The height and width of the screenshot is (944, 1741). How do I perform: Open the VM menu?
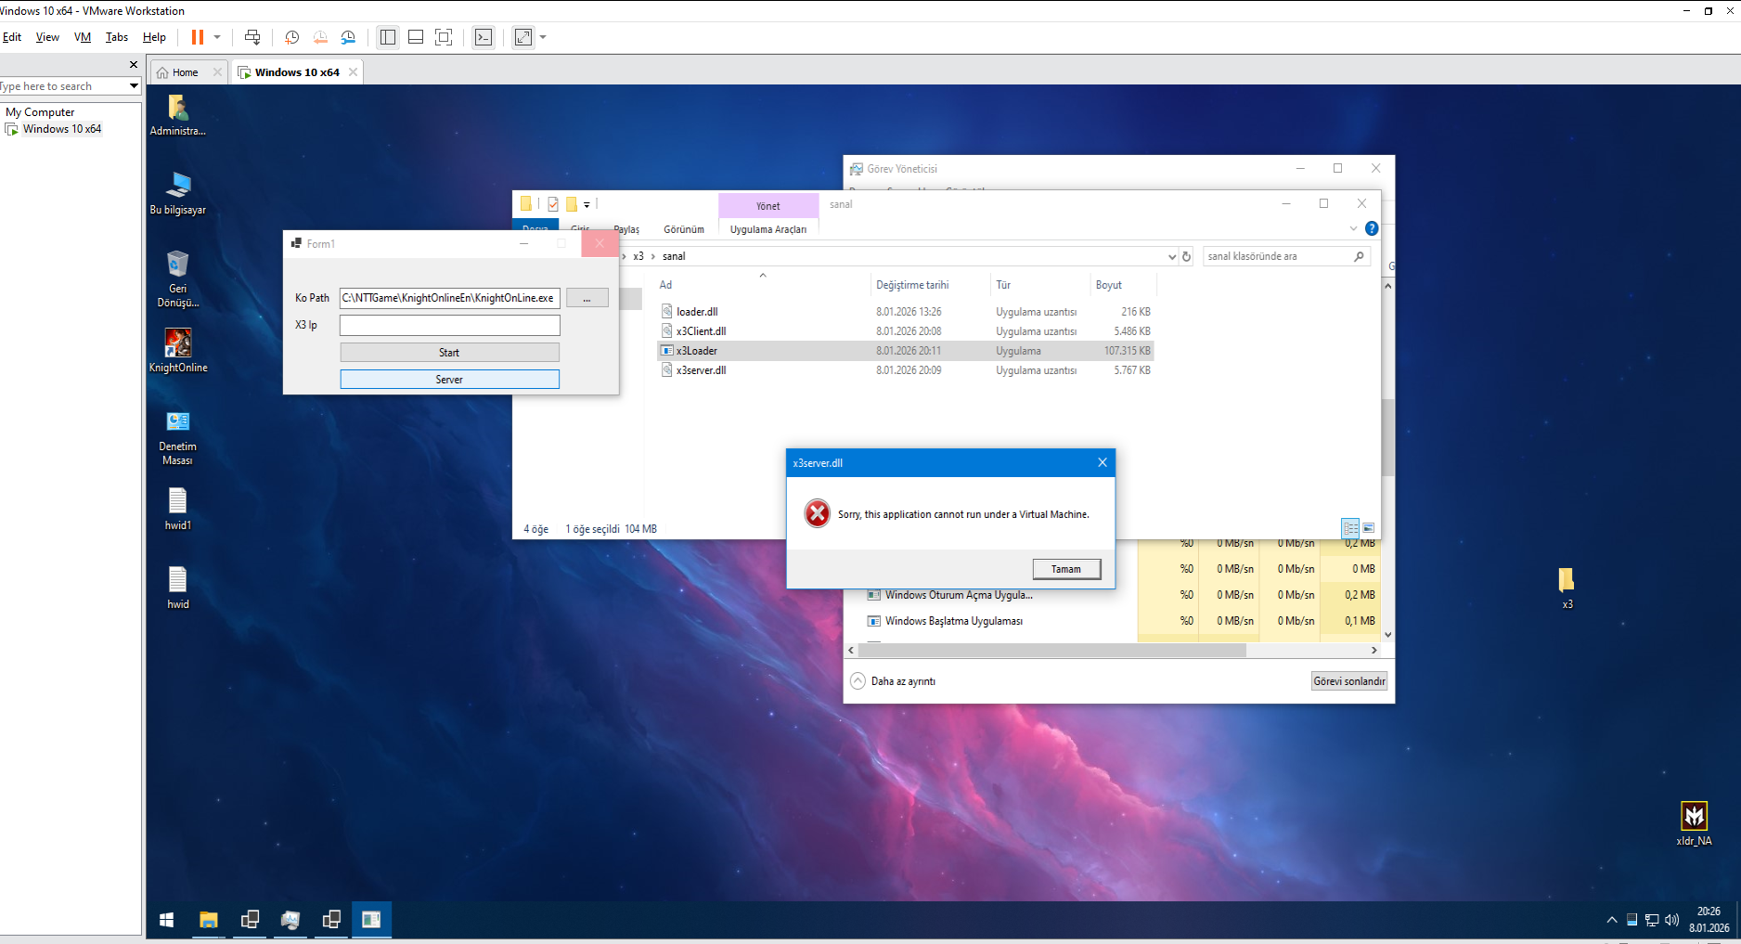[x=83, y=37]
